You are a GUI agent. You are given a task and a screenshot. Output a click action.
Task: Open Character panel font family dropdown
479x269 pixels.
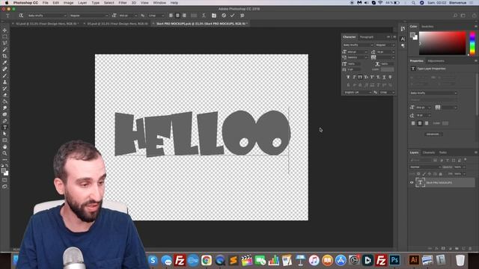tap(358, 45)
